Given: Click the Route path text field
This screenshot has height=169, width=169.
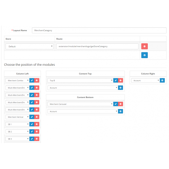Looking at the screenshot, I should 97,46.
